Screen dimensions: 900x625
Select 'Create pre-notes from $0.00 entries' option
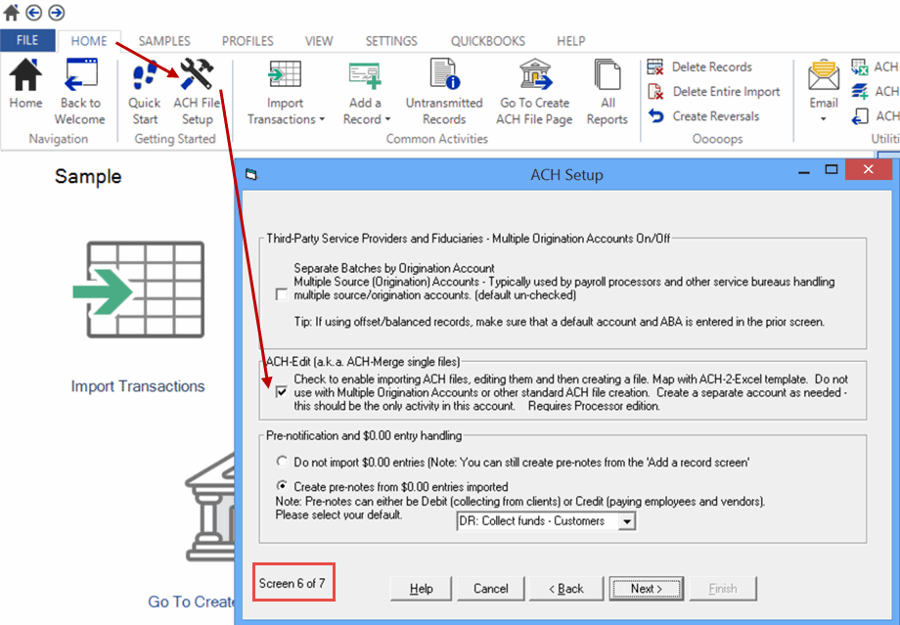click(x=283, y=486)
